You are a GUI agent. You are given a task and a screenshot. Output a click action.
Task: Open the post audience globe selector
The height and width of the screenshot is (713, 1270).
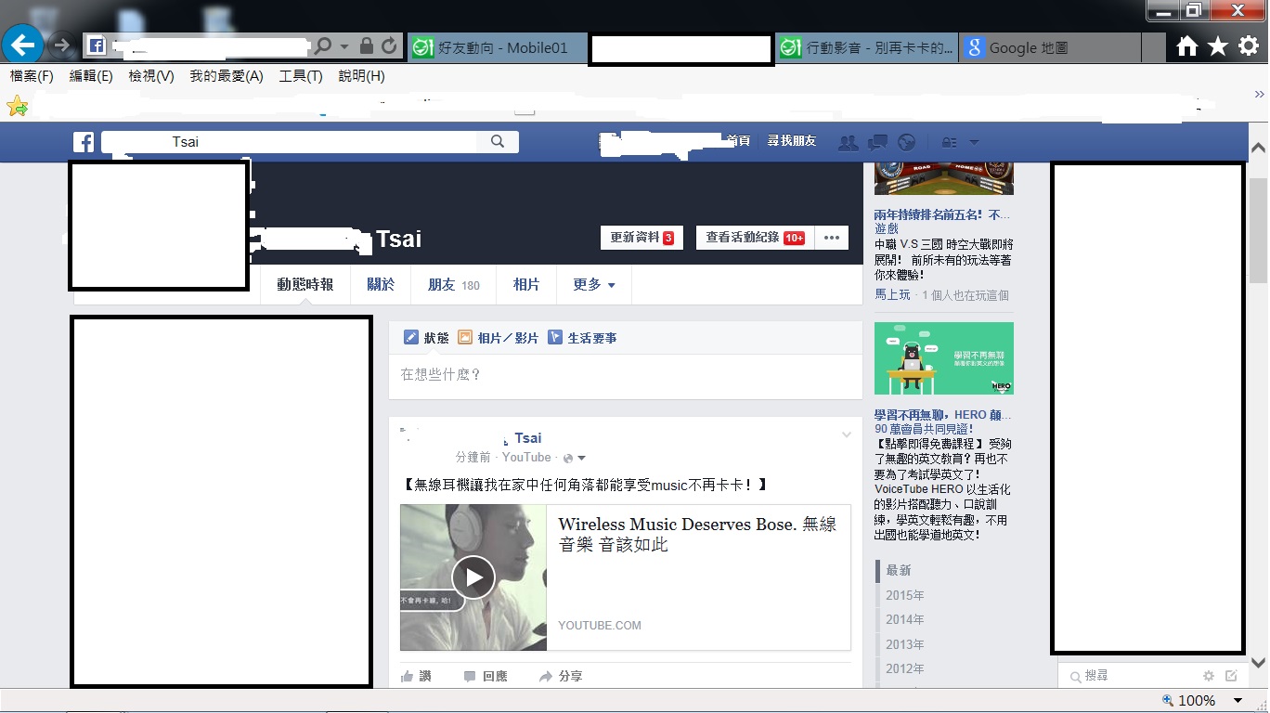pos(575,458)
